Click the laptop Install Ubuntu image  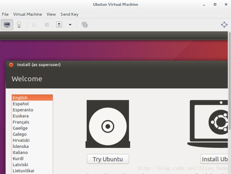208,124
